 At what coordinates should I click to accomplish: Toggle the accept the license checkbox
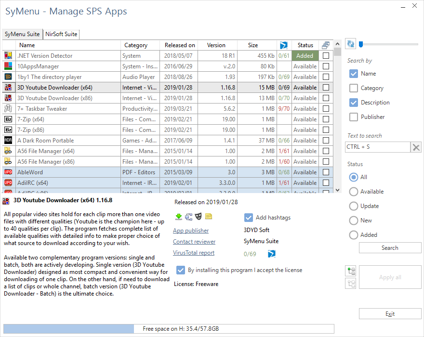[180, 270]
